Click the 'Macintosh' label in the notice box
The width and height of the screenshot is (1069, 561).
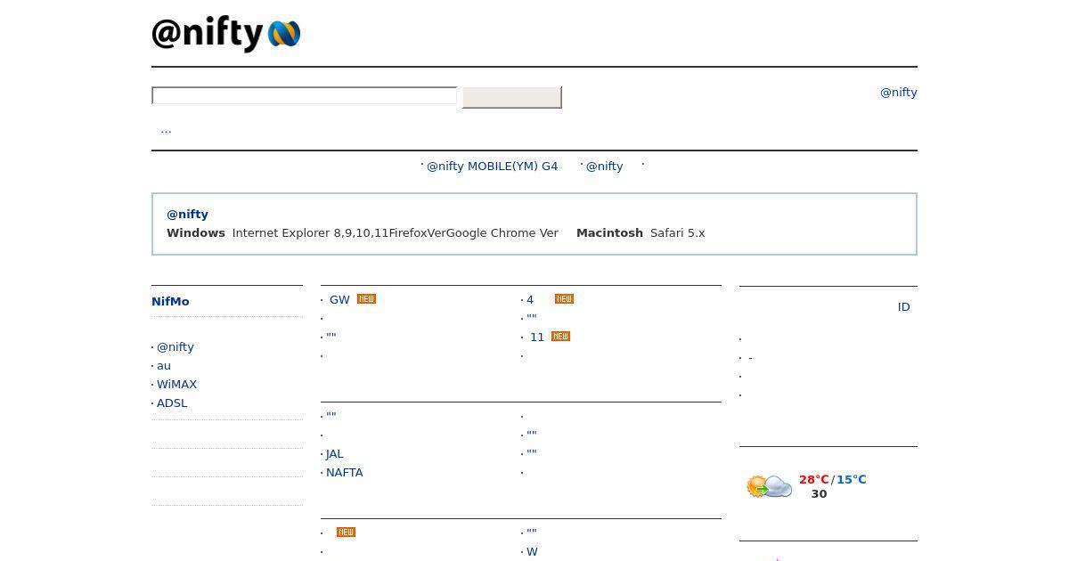click(609, 232)
